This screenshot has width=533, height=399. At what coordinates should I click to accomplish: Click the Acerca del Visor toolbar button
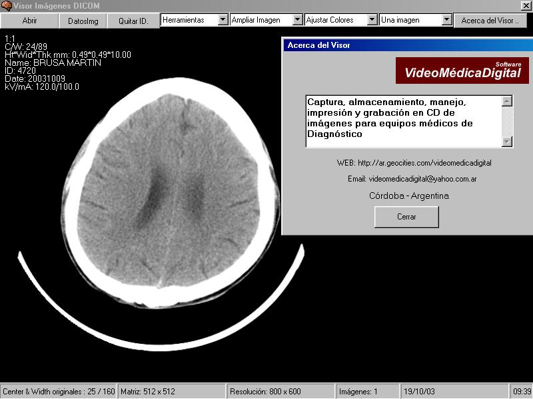[x=490, y=21]
